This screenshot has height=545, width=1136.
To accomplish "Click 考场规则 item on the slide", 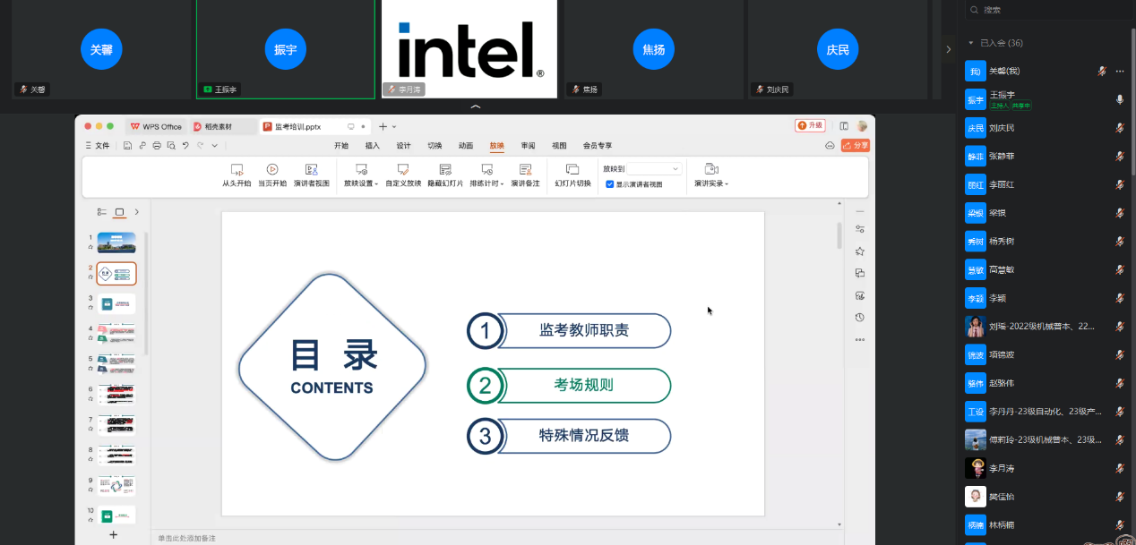I will [583, 386].
